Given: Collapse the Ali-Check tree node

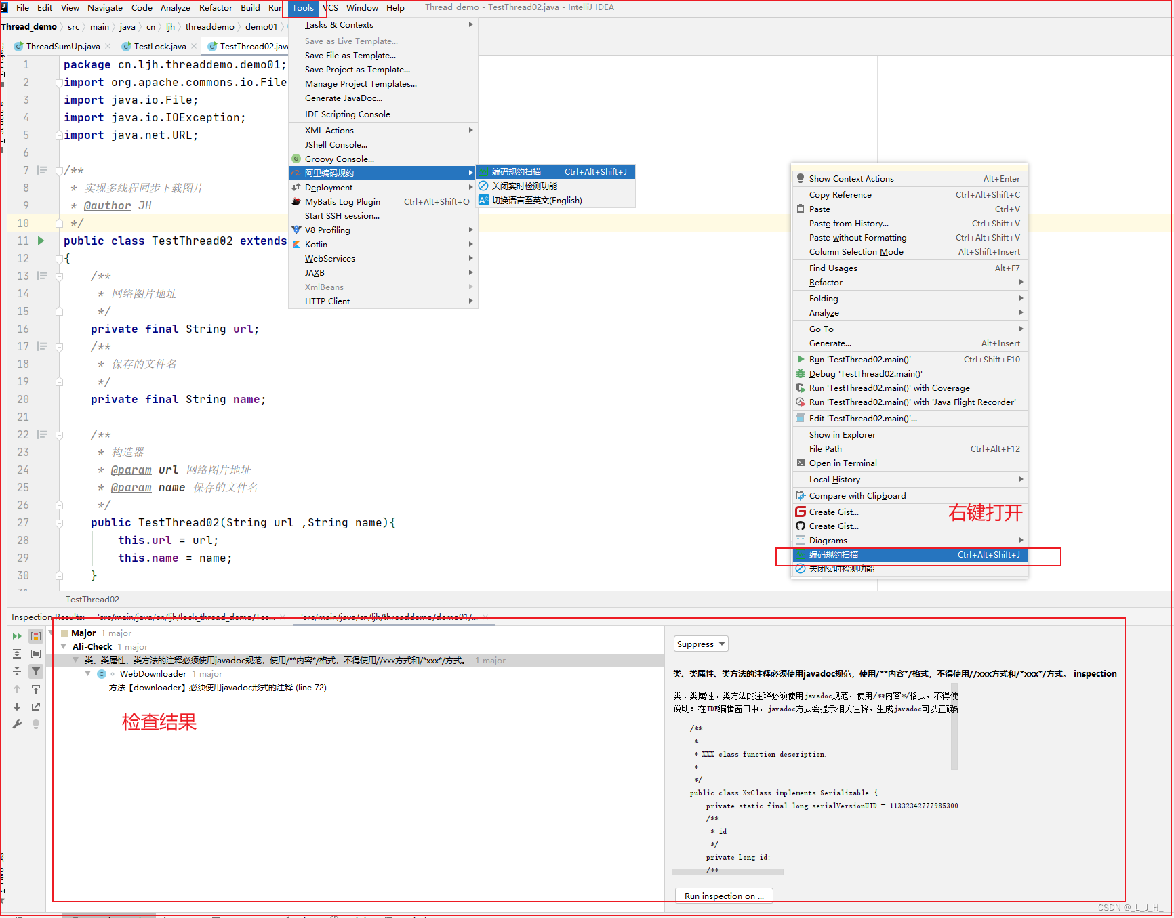Looking at the screenshot, I should 64,646.
